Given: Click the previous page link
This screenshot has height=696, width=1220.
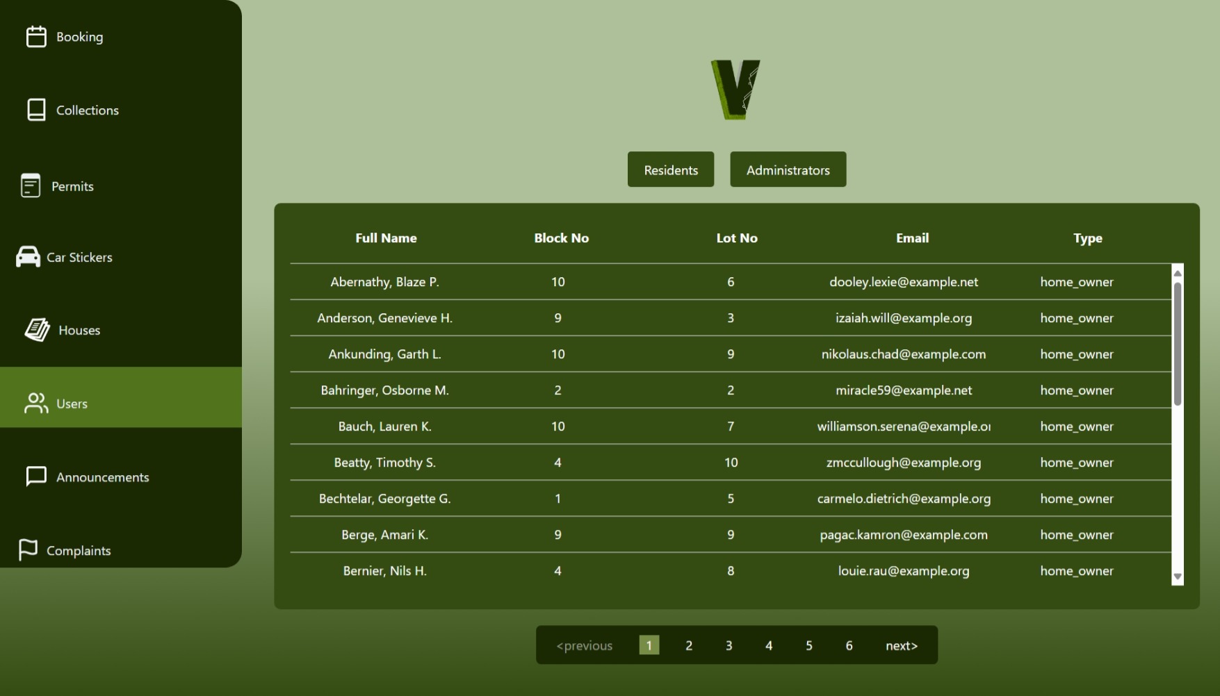Looking at the screenshot, I should pyautogui.click(x=584, y=646).
